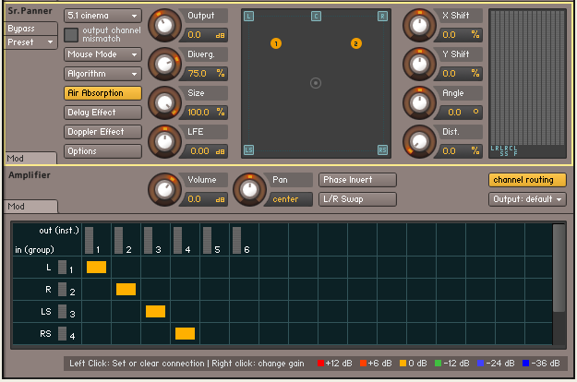Clear the L to output 1 connection
The width and height of the screenshot is (577, 382).
pos(96,268)
